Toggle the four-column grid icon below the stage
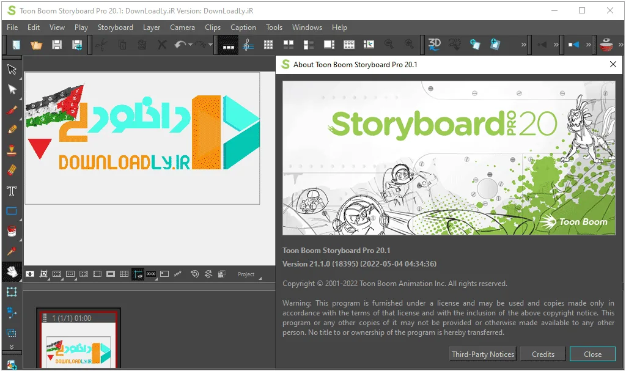The width and height of the screenshot is (626, 371). [x=124, y=274]
